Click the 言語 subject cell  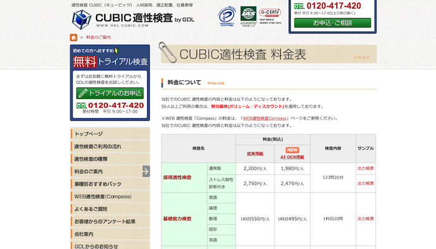221,198
